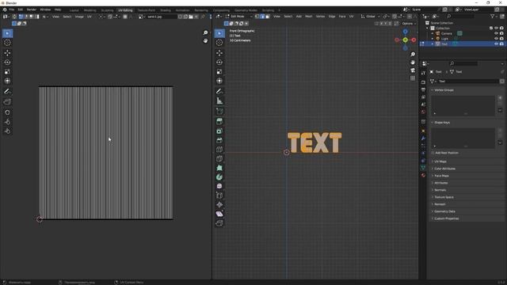Open the Options dropdown in viewport
507x285 pixels.
coord(409,24)
